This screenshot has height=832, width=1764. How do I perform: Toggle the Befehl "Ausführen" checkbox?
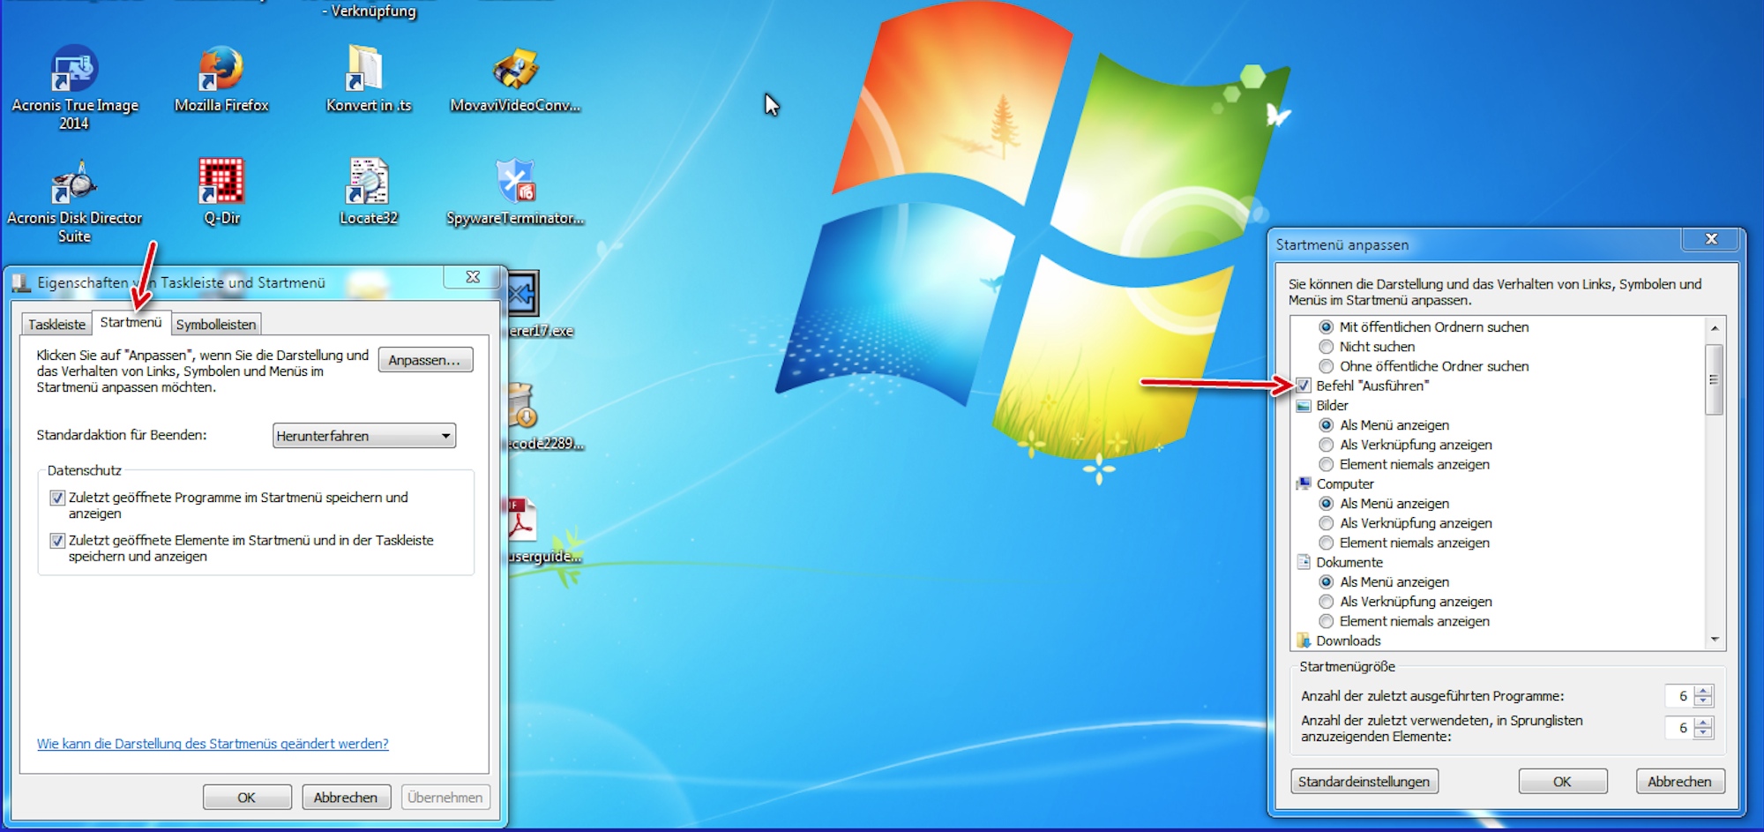click(1304, 386)
